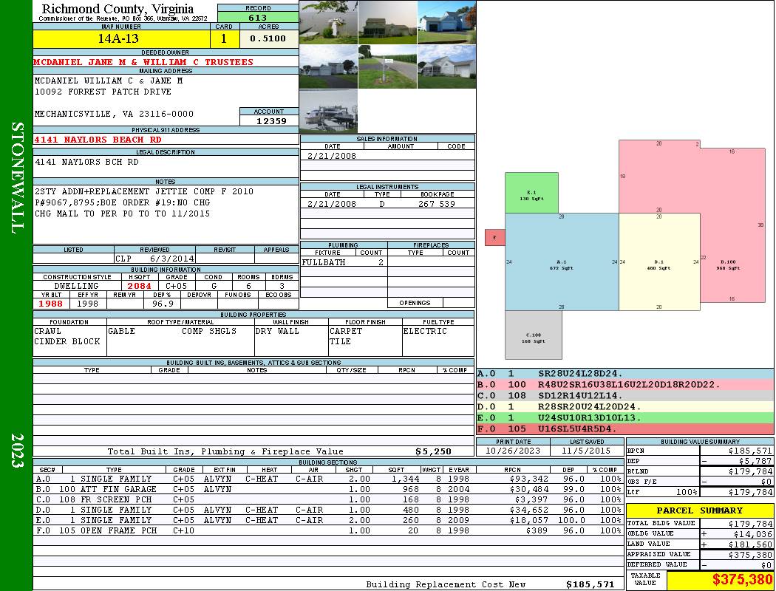Select print date 10/26/2023
Viewport: 776px width, 591px height.
point(513,451)
